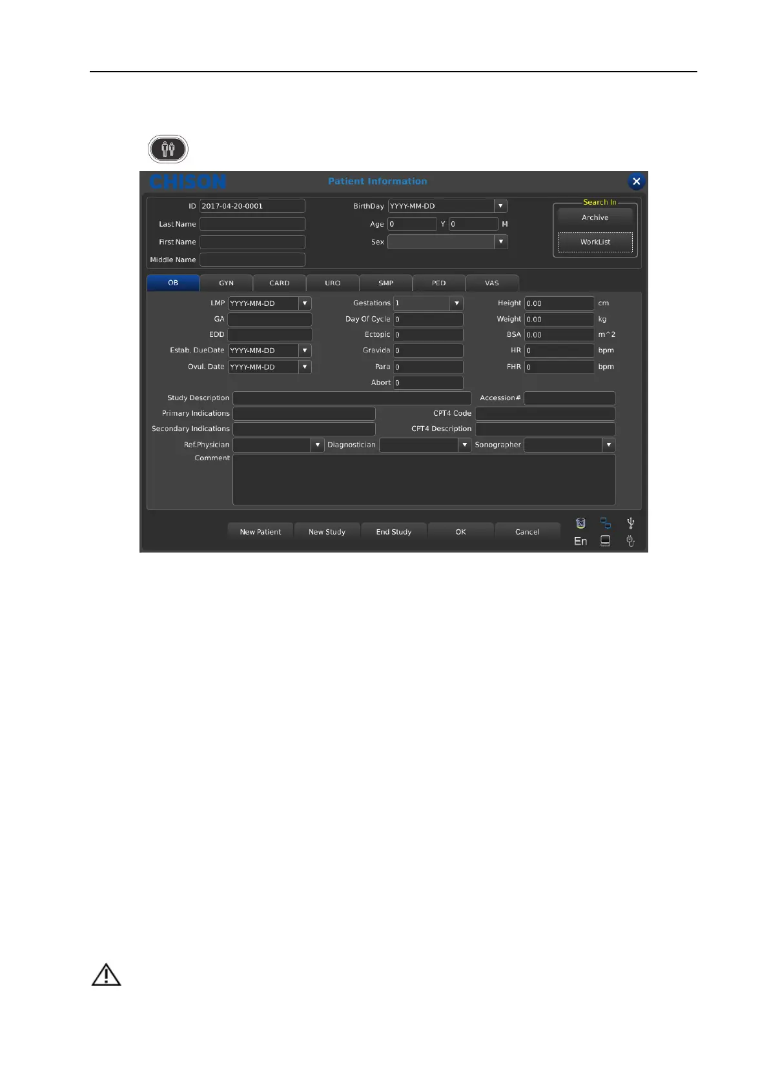
Task: Click the Primary Indications field
Action: point(304,413)
